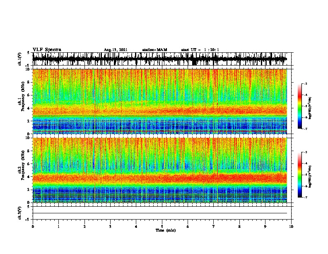Click tick label '6' on time axis
Screen dimensions: 328x254
(x=188, y=226)
